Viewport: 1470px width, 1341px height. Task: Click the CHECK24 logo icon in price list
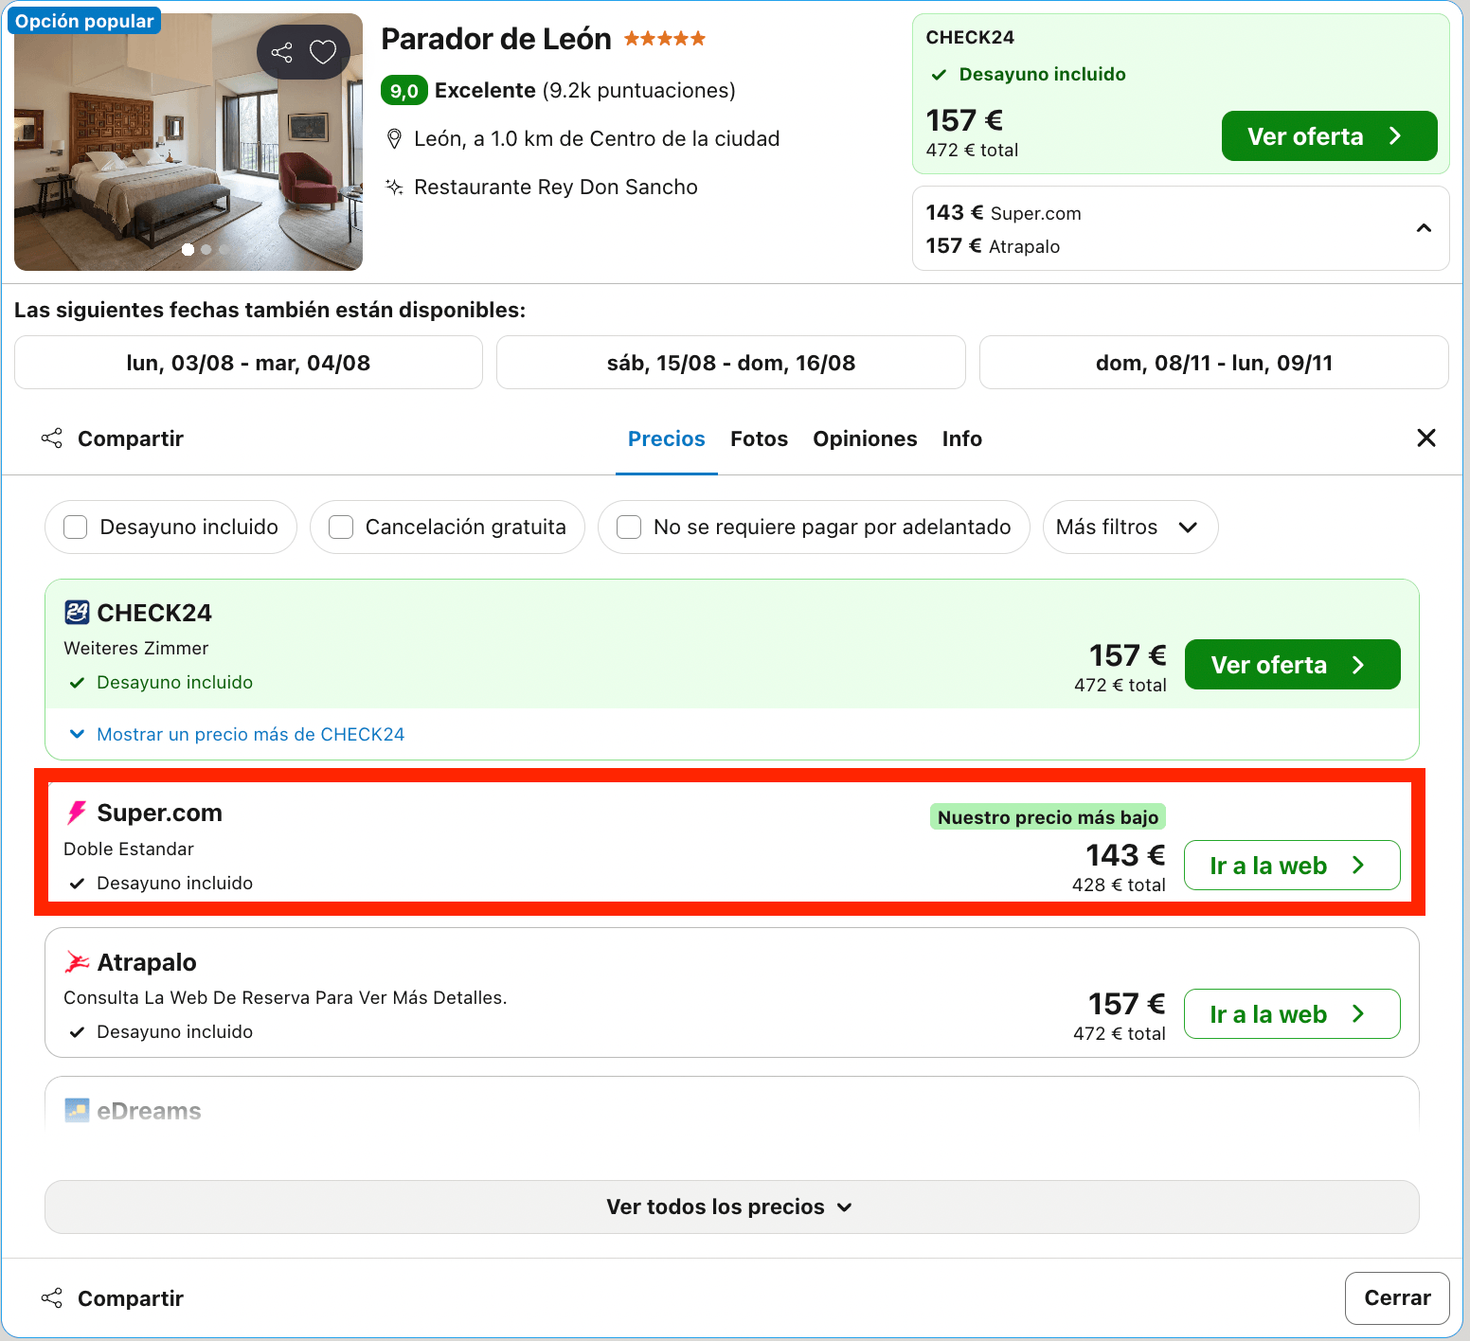pyautogui.click(x=77, y=613)
